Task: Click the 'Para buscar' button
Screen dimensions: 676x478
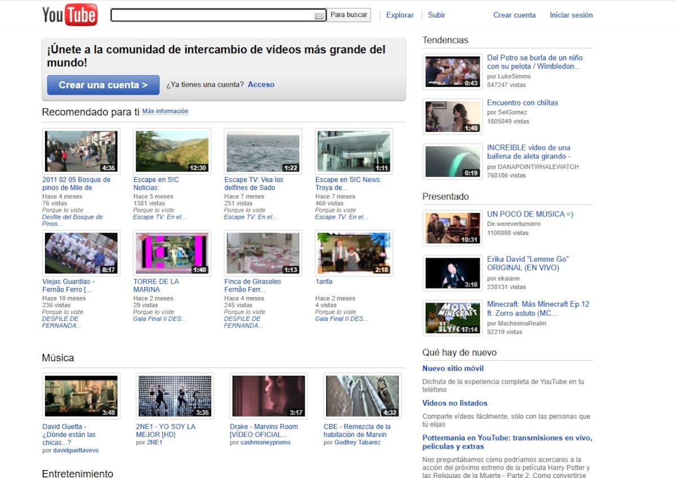Action: coord(349,15)
